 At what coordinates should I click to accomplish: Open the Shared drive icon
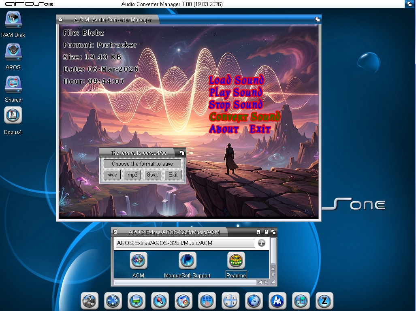13,84
